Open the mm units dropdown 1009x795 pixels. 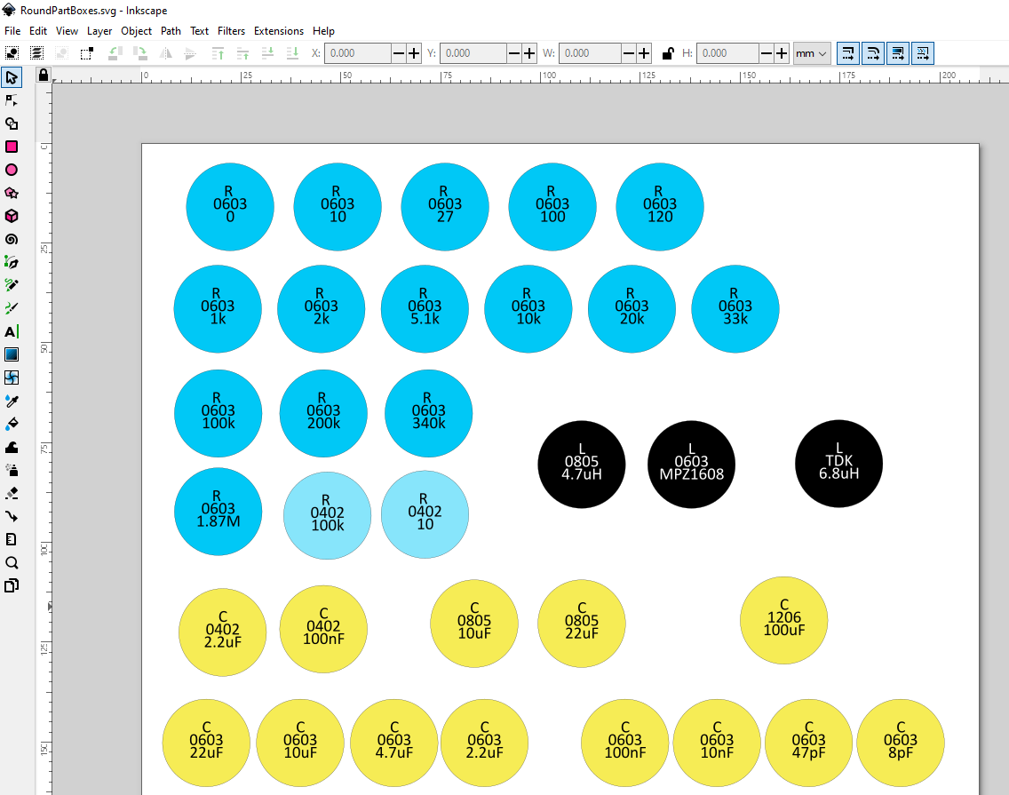click(x=811, y=53)
